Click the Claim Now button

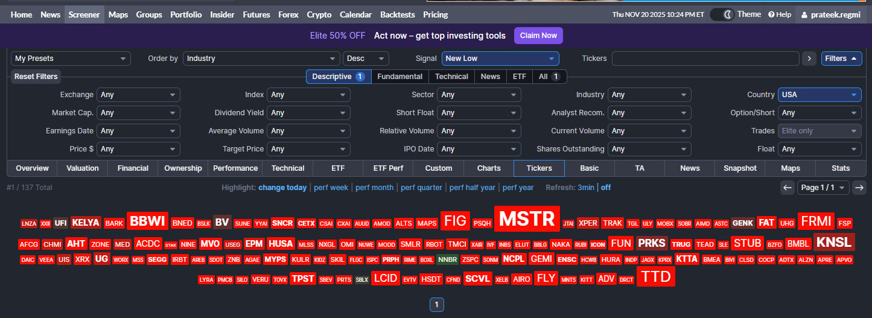pos(538,36)
